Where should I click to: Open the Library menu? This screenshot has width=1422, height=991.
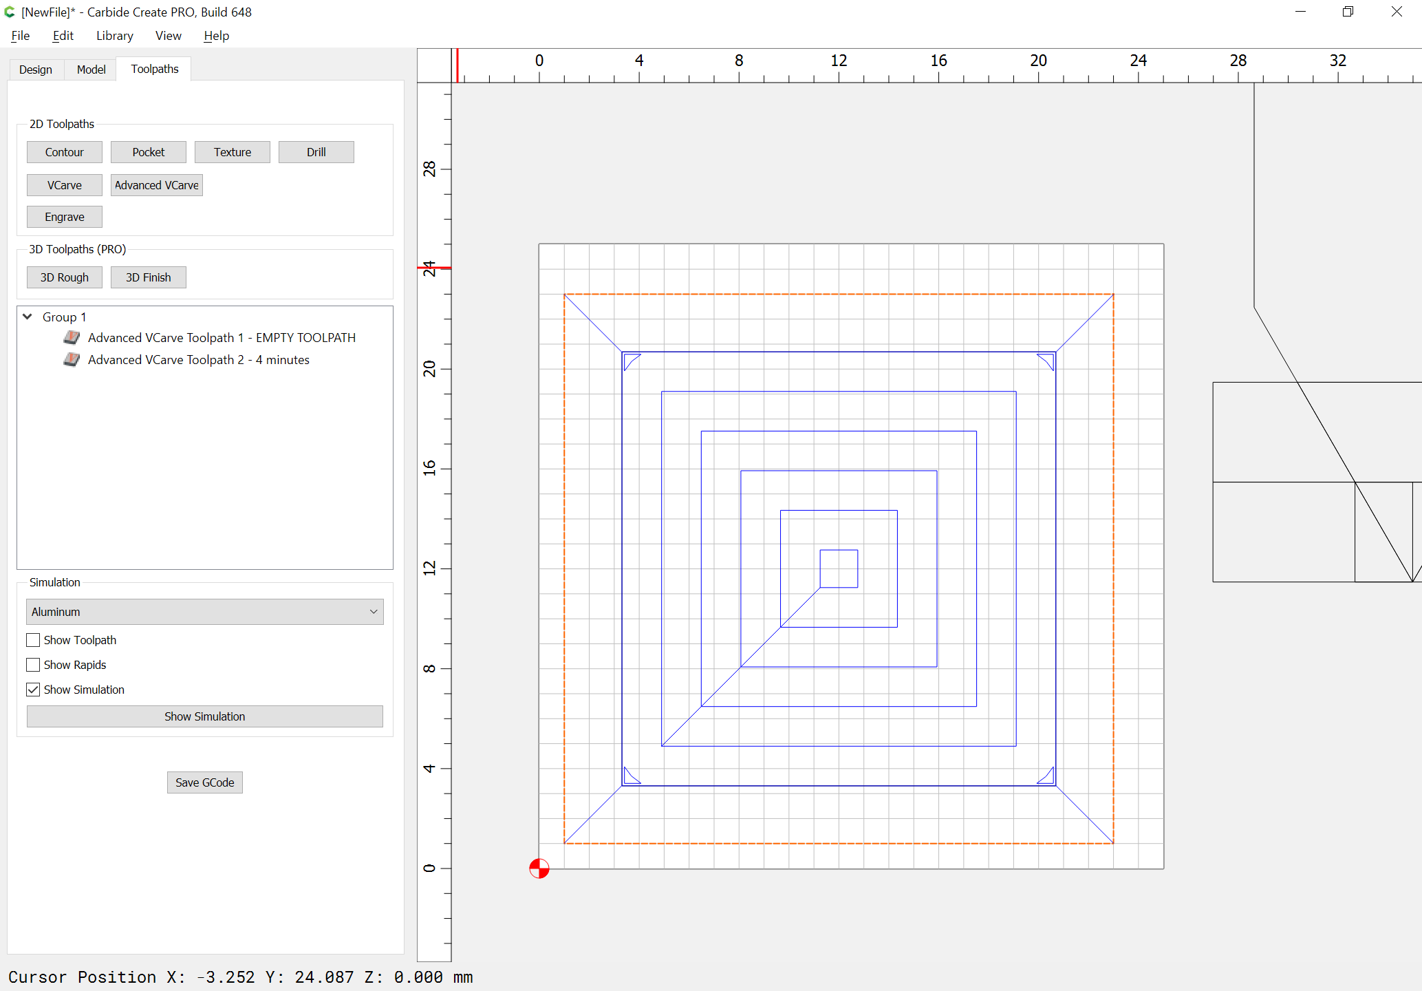click(115, 36)
